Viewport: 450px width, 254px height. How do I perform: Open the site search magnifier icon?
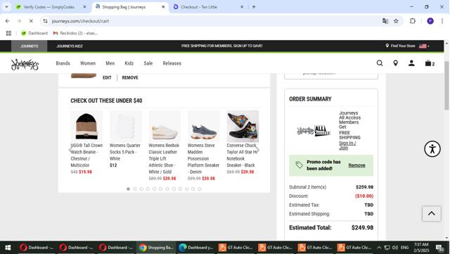pos(380,63)
